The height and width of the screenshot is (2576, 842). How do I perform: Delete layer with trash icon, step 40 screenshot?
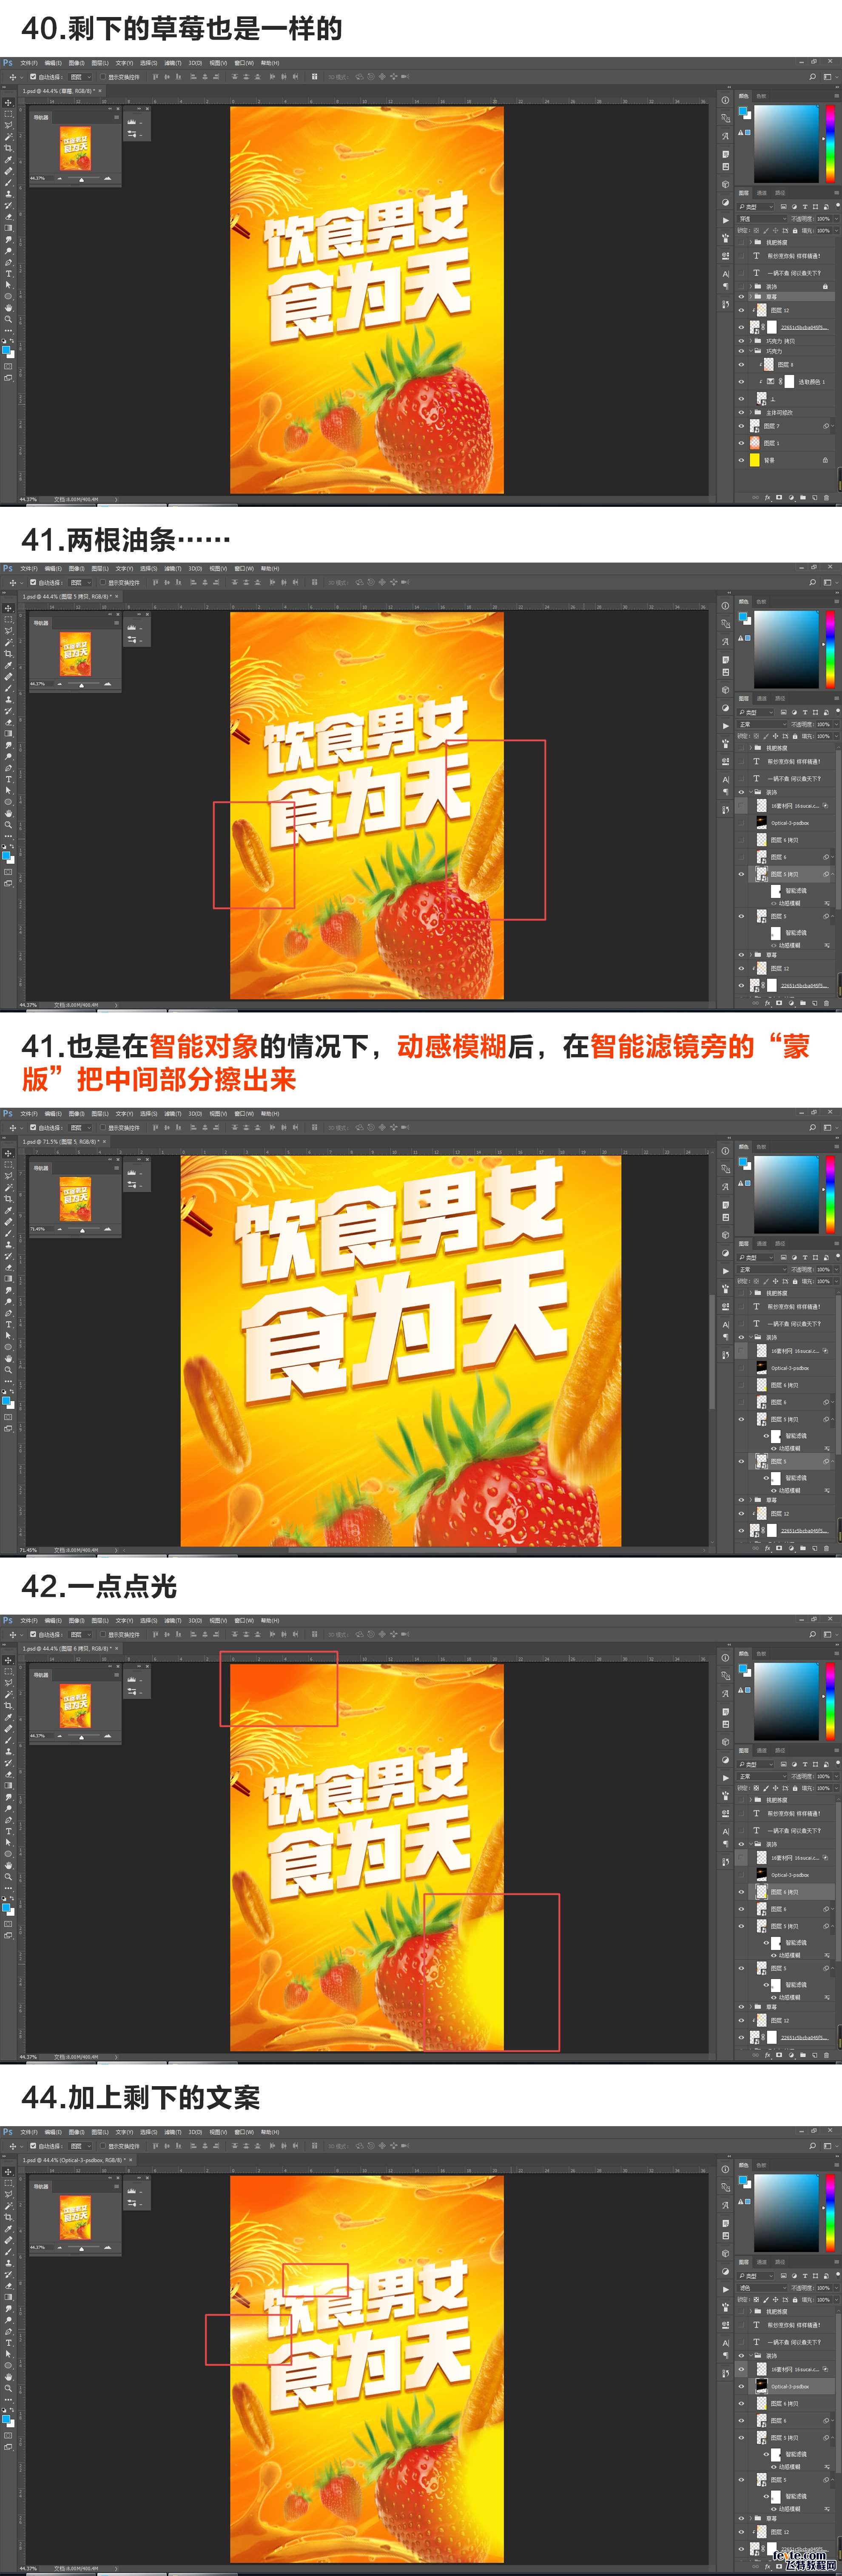click(827, 497)
